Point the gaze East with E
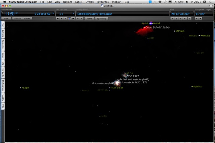215x143 pixels. coord(181,19)
